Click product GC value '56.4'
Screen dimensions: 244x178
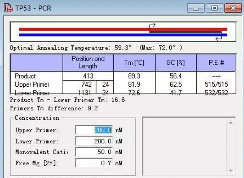click(176, 76)
